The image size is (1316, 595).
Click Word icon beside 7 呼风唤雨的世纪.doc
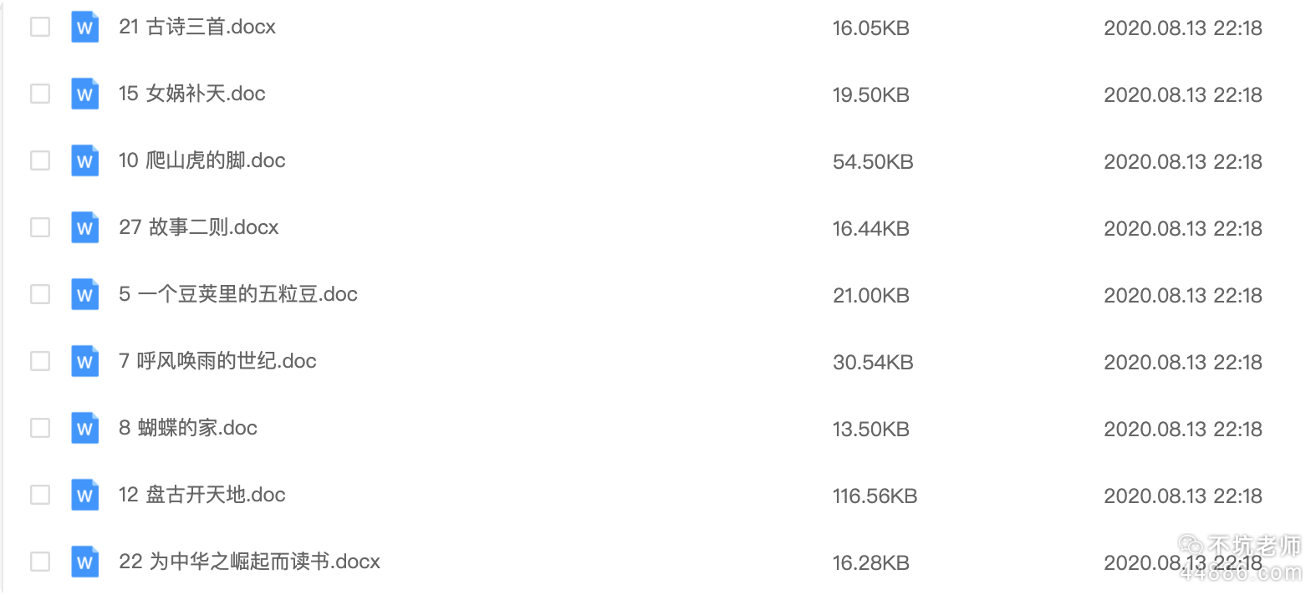84,362
